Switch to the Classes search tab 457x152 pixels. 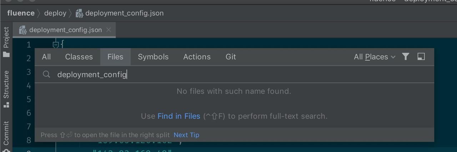(79, 57)
